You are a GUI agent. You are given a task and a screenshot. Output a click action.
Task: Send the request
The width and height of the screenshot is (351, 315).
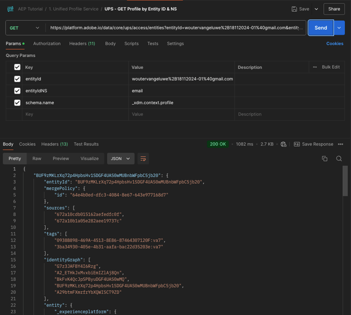(x=321, y=28)
